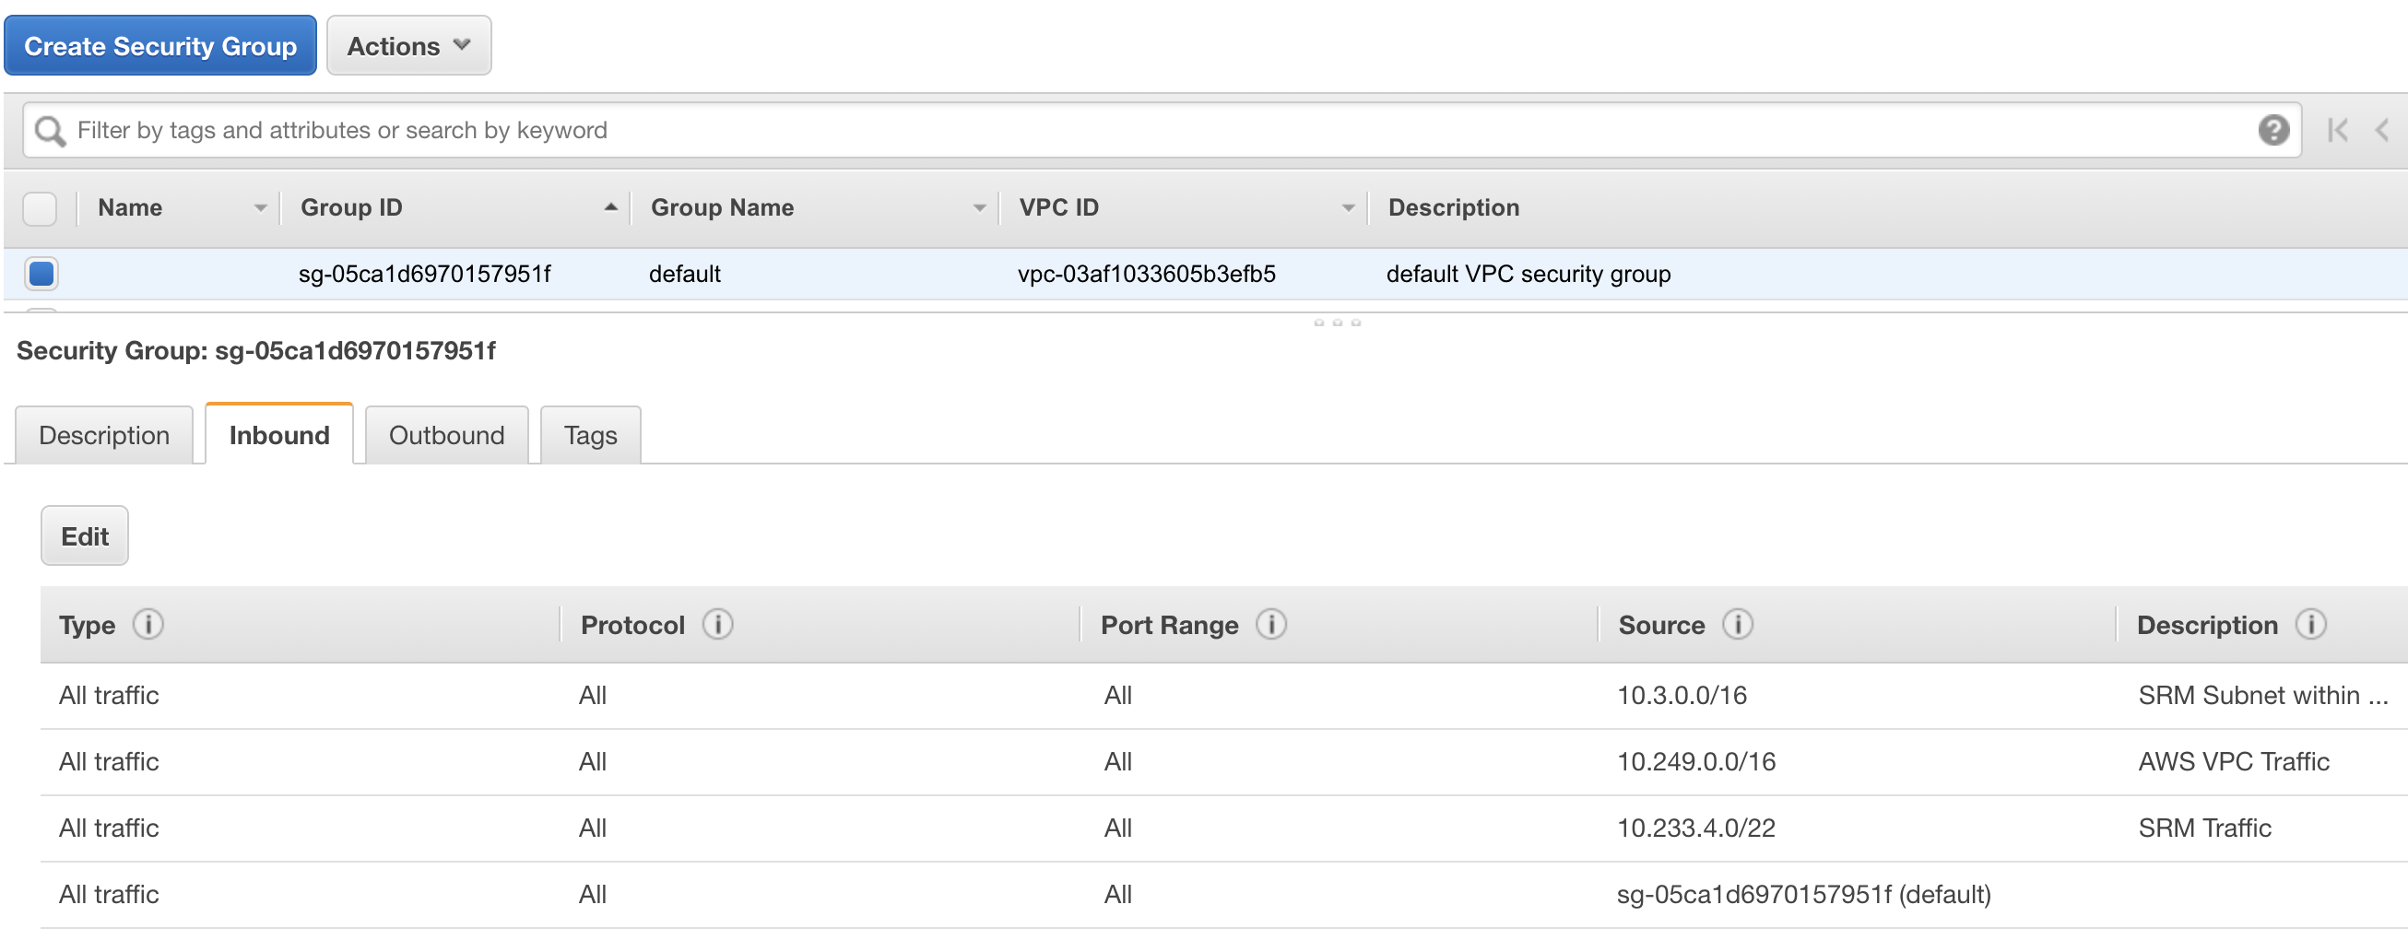
Task: Open the Actions dropdown menu
Action: tap(408, 46)
